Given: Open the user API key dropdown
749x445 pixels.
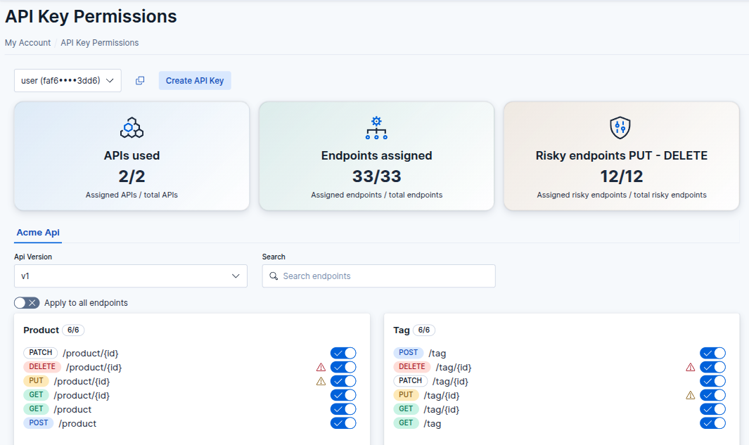Looking at the screenshot, I should [x=68, y=81].
